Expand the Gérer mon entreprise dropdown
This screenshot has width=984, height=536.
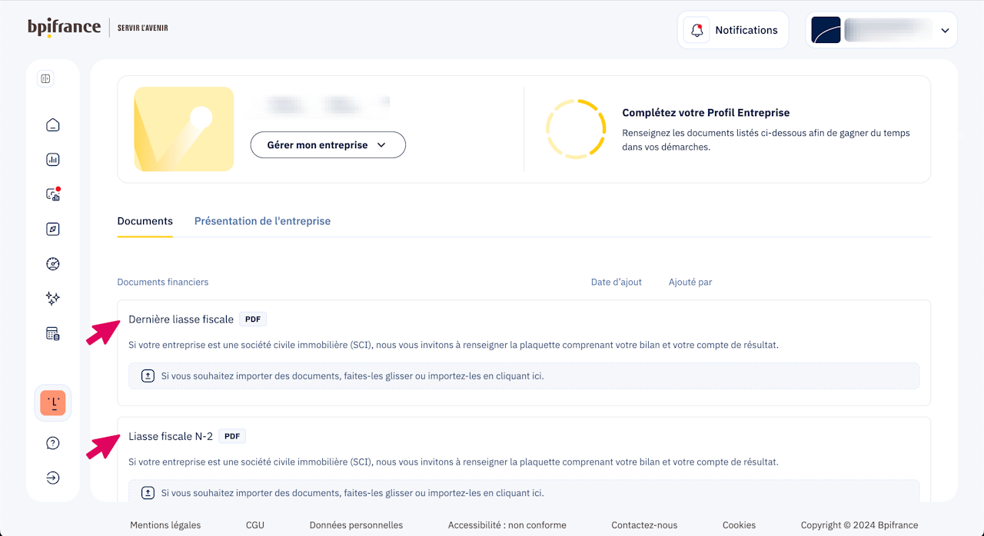point(327,145)
